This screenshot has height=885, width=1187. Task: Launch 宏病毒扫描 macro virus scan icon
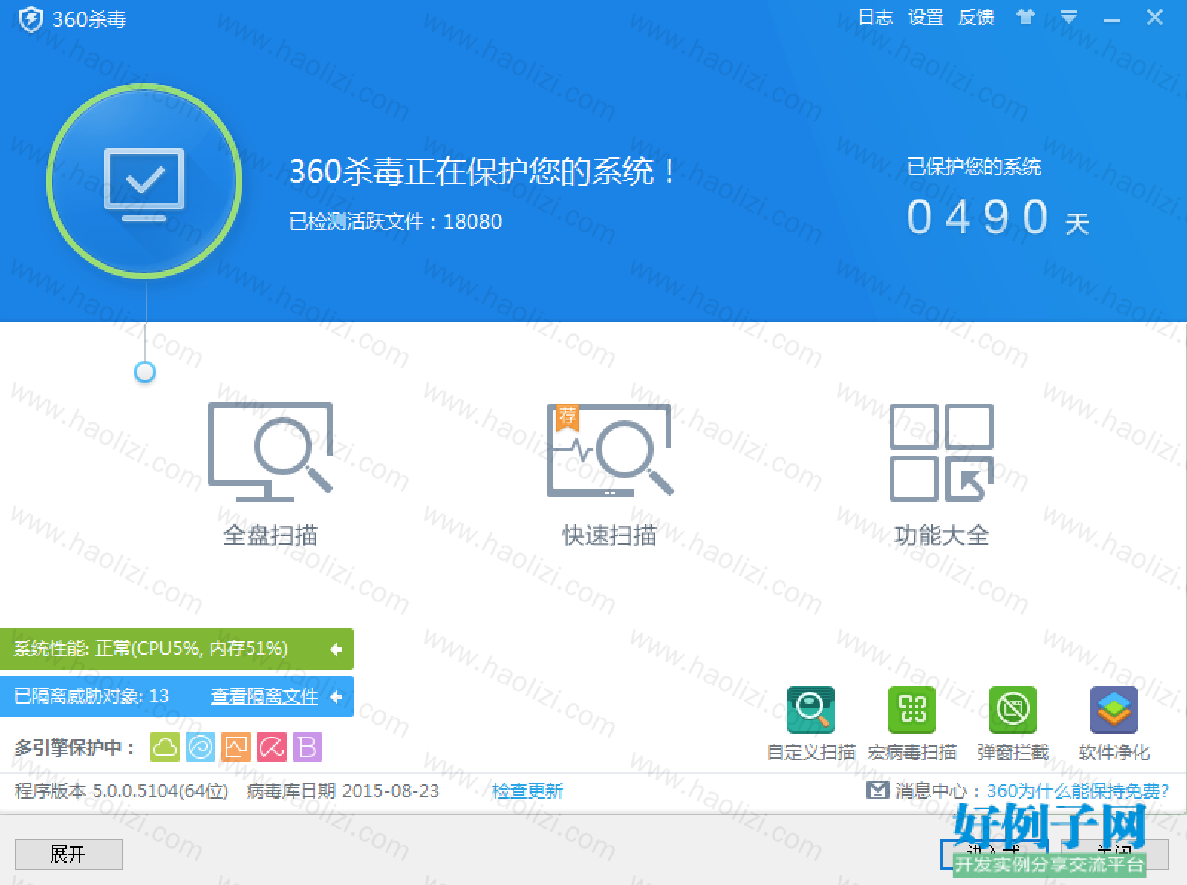[912, 710]
